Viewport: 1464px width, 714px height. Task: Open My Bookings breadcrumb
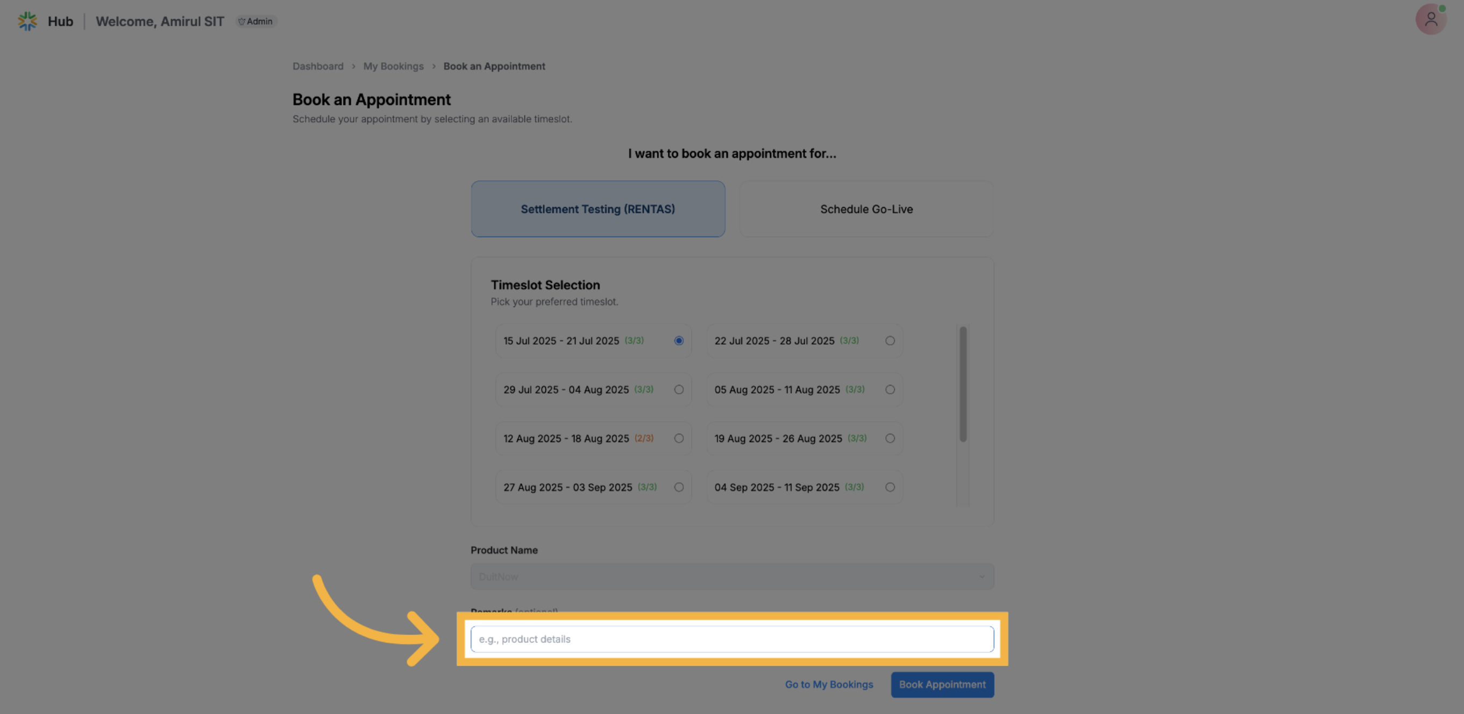coord(393,67)
